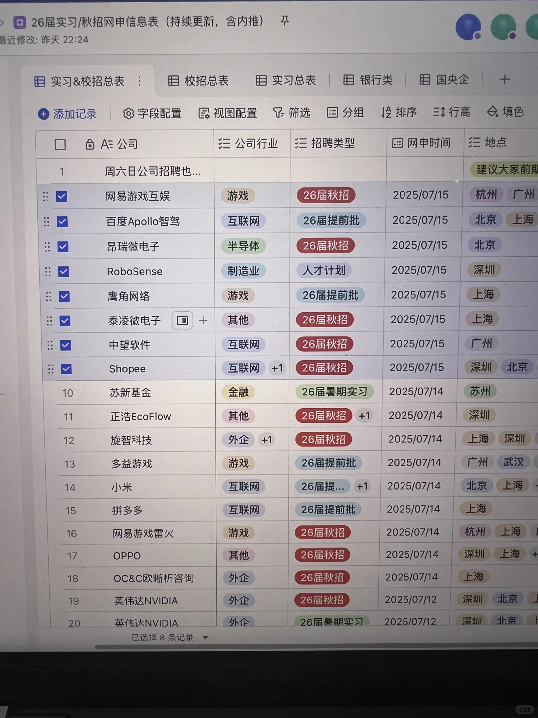
Task: Add a new table view with plus icon
Action: pos(505,79)
